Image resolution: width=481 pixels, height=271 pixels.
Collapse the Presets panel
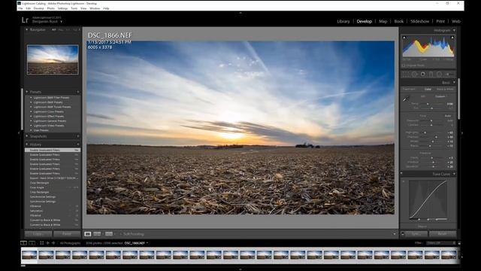click(x=27, y=92)
